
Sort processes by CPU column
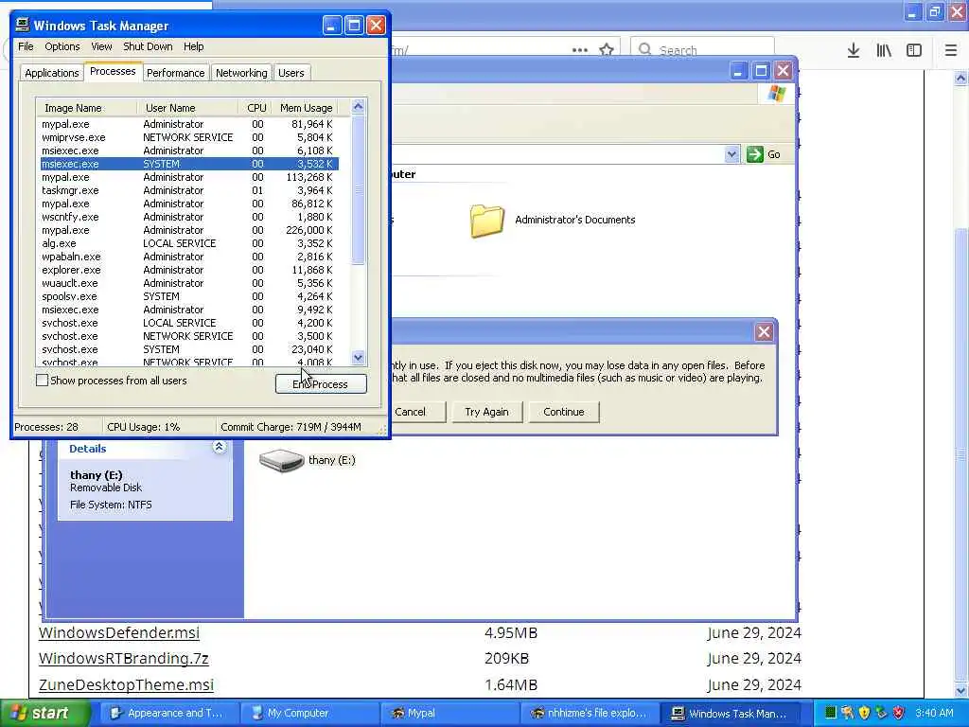click(254, 108)
